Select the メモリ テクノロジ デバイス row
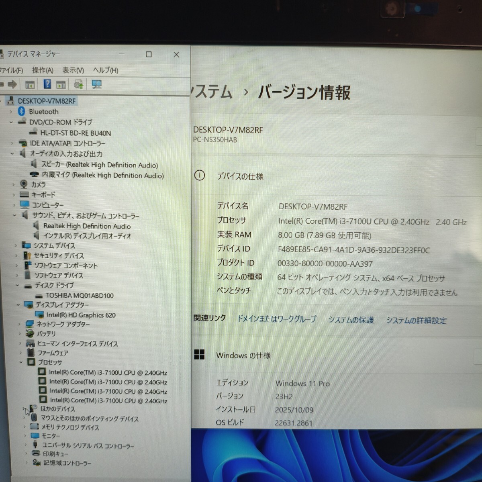Image resolution: width=482 pixels, height=482 pixels. click(70, 427)
